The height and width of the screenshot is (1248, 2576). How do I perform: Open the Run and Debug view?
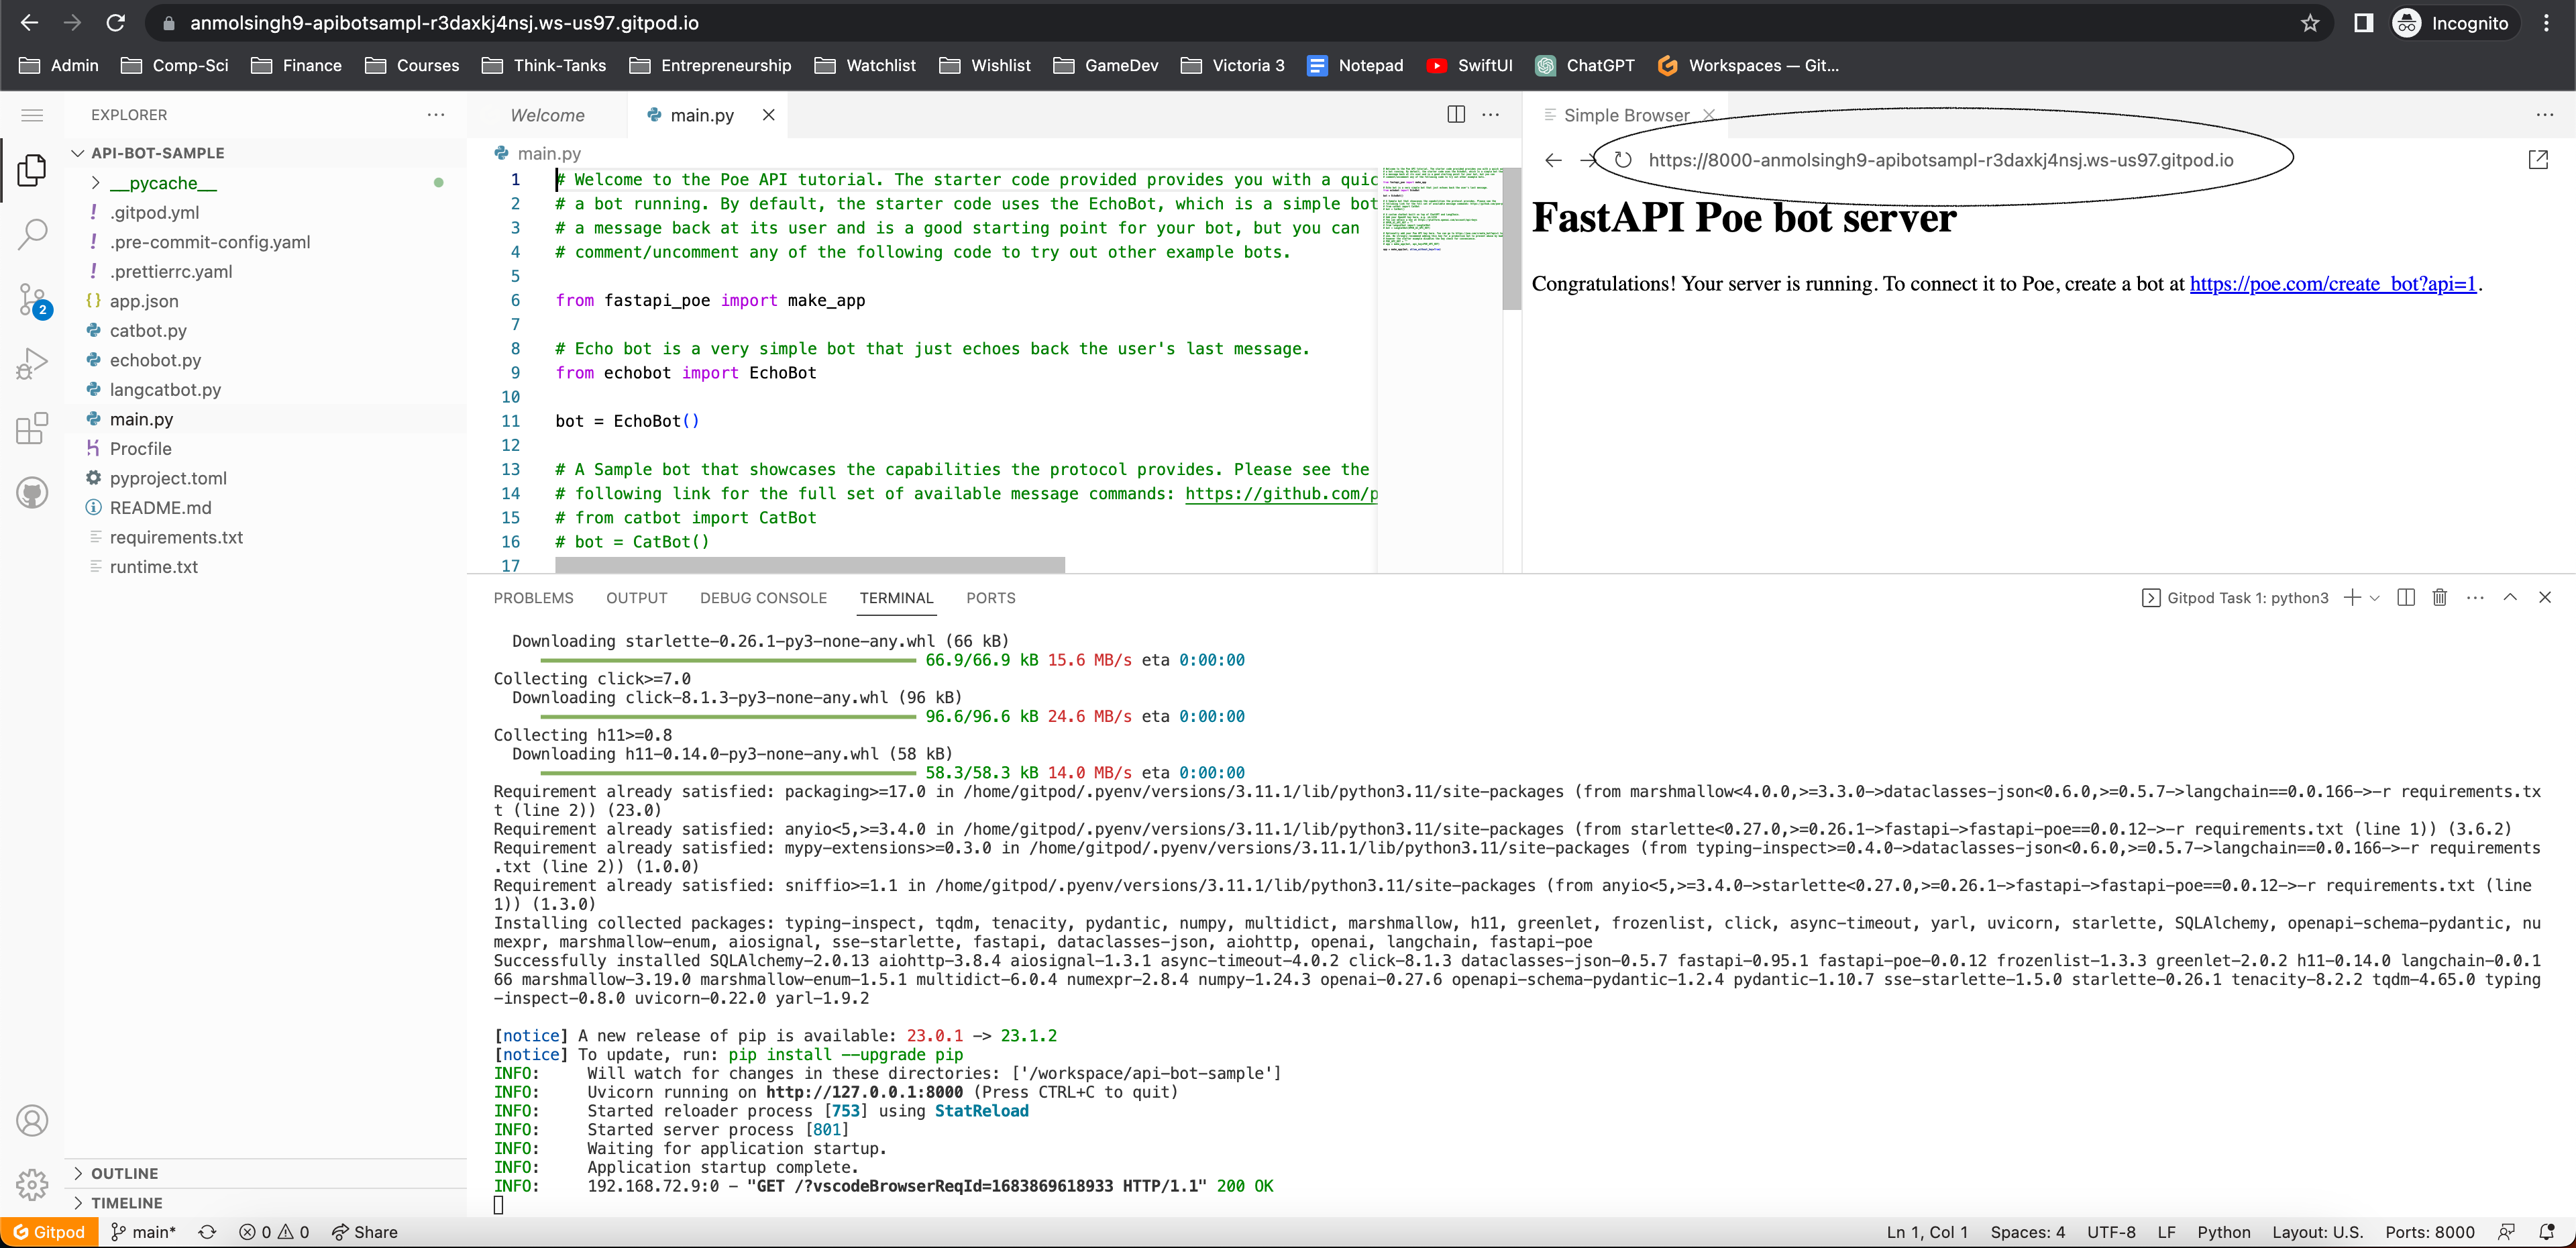[x=32, y=363]
